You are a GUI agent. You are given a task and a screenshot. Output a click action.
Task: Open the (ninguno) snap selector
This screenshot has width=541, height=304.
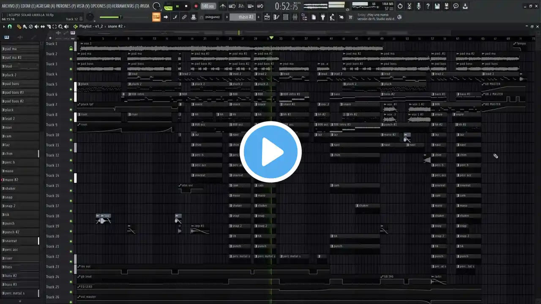212,17
